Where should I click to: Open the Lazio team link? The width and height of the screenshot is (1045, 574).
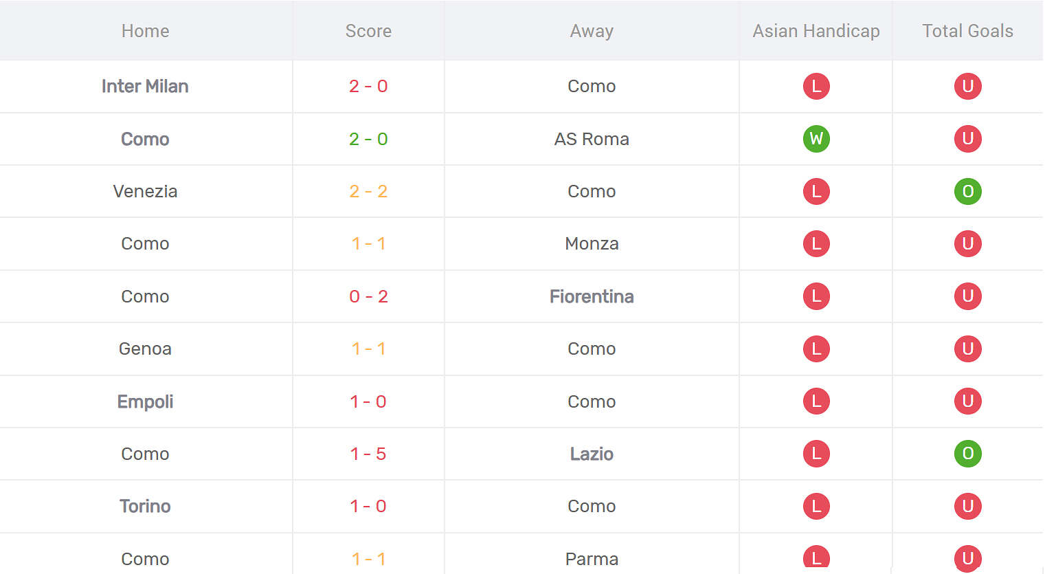[592, 454]
